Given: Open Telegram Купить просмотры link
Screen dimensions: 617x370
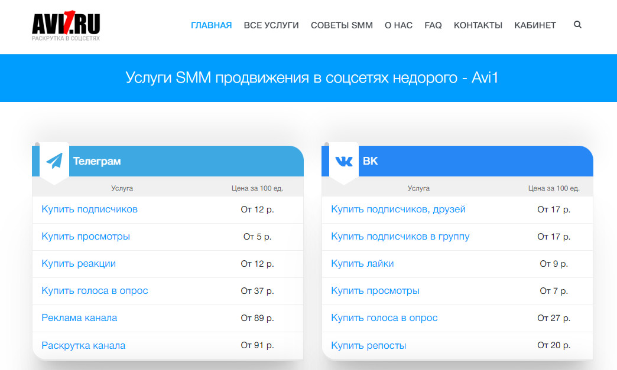Looking at the screenshot, I should pyautogui.click(x=86, y=237).
